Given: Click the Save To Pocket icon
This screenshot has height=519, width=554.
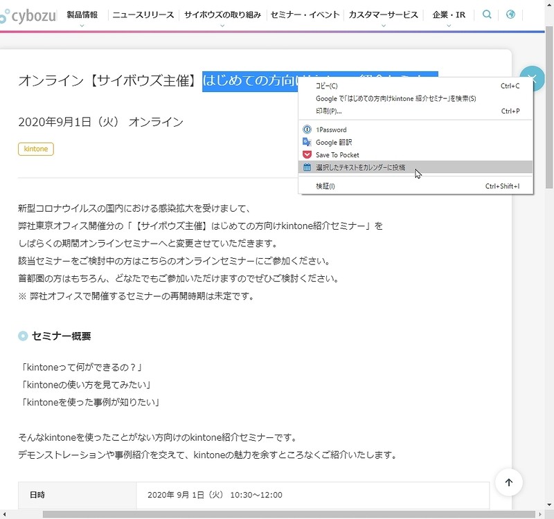Looking at the screenshot, I should (307, 155).
